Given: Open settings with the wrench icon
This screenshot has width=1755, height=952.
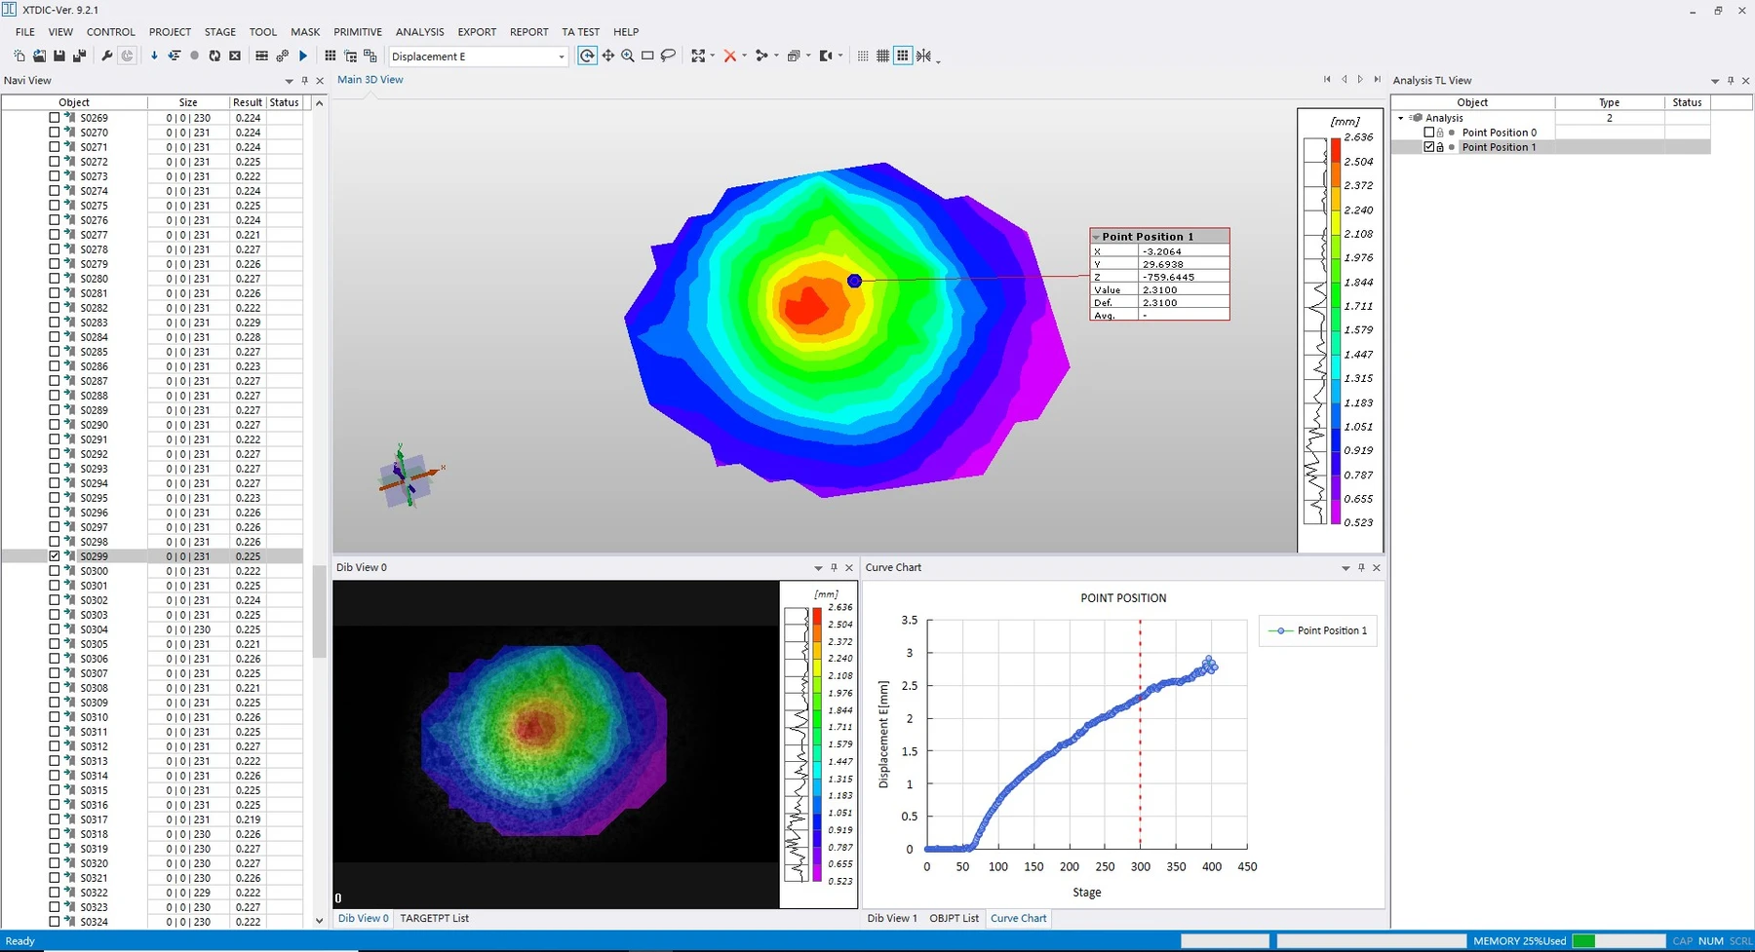Looking at the screenshot, I should tap(106, 57).
